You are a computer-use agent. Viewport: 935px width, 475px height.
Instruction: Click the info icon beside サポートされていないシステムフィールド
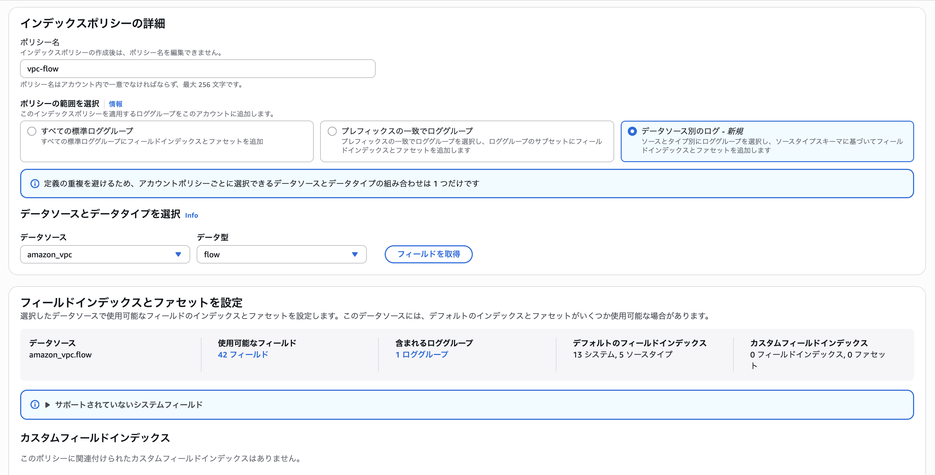click(34, 404)
